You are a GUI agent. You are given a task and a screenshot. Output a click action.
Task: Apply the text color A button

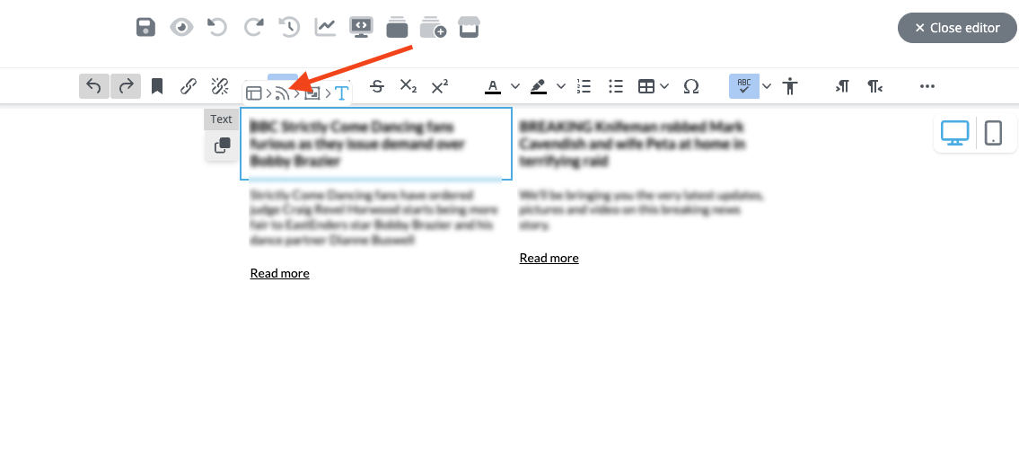[x=493, y=86]
